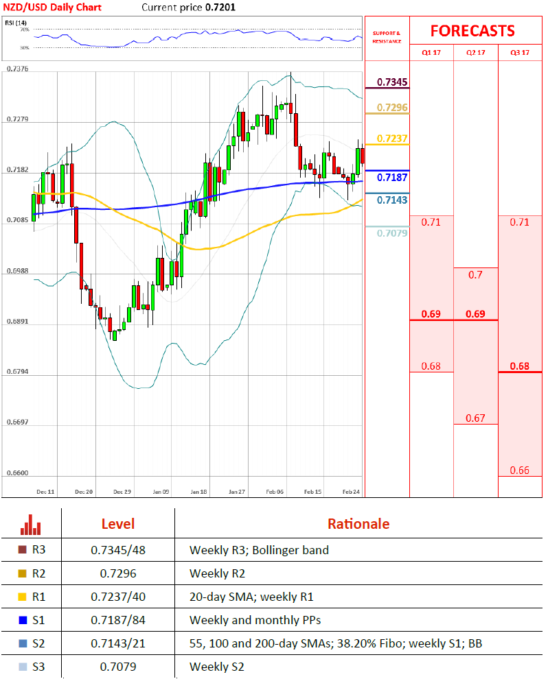Click the 0.6794 price axis label

(x=17, y=372)
